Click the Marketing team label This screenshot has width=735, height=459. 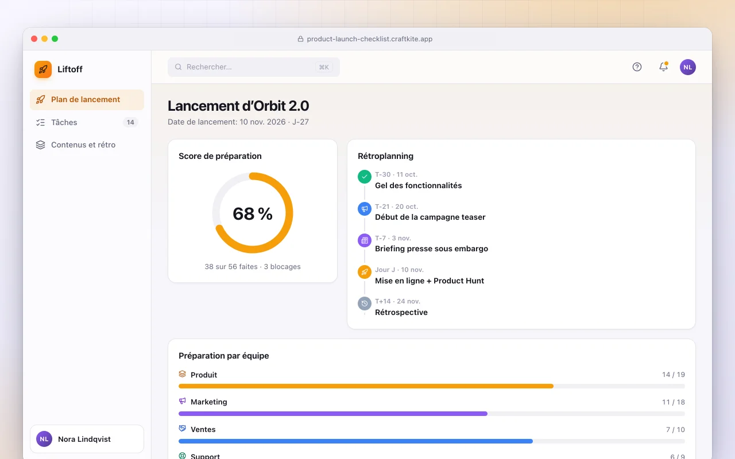tap(209, 402)
